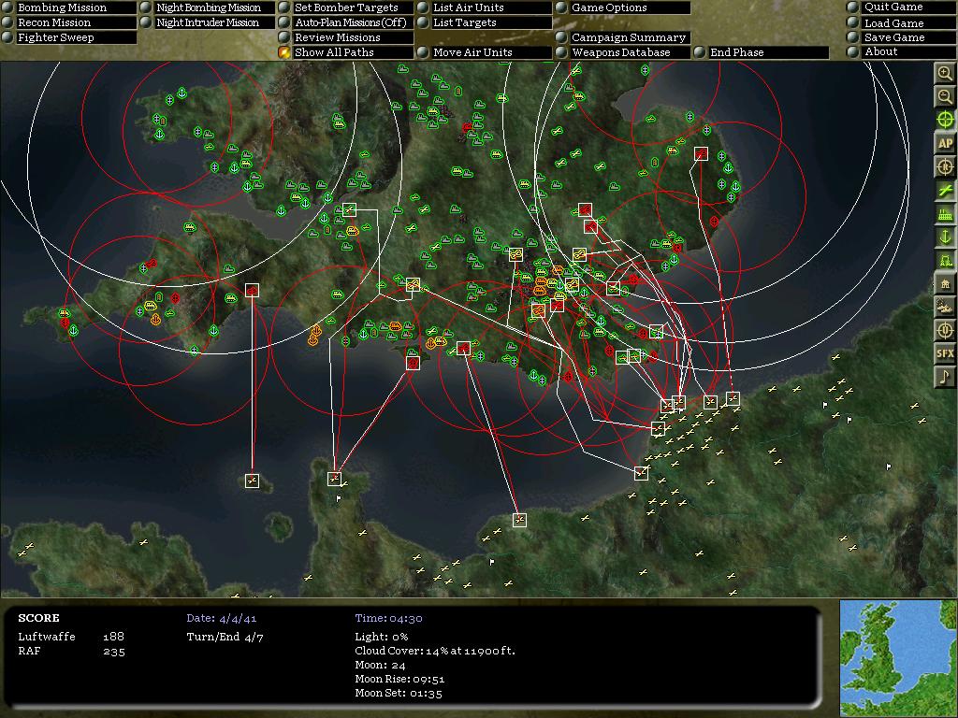
Task: Toggle Auto-Plan Missions (Off)
Action: [x=346, y=22]
